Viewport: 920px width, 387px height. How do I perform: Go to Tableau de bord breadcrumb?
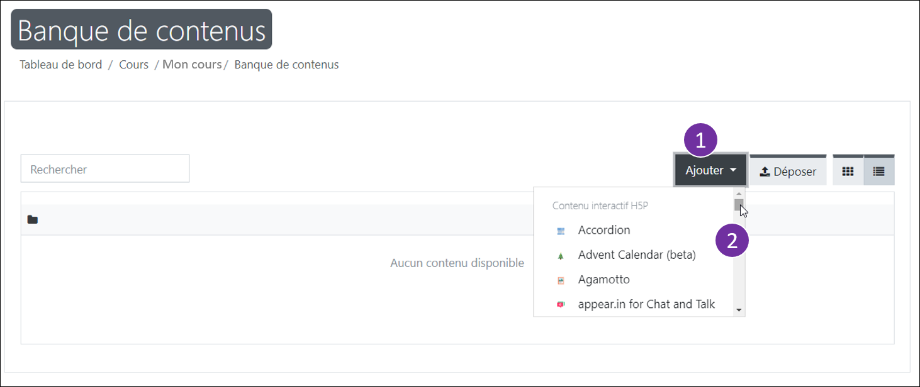pos(61,65)
